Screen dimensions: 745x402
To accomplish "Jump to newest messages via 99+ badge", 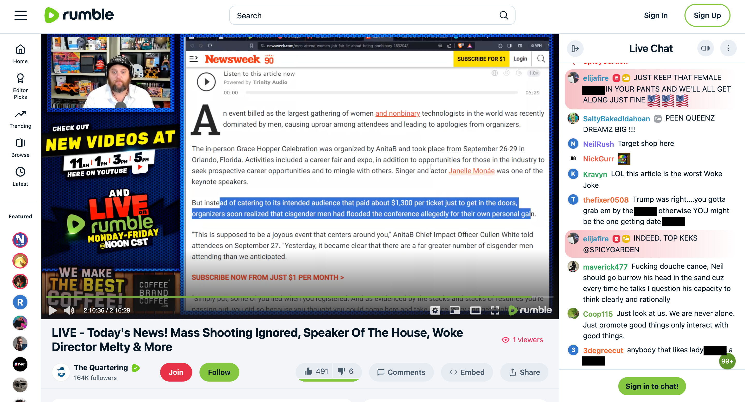I will point(727,361).
